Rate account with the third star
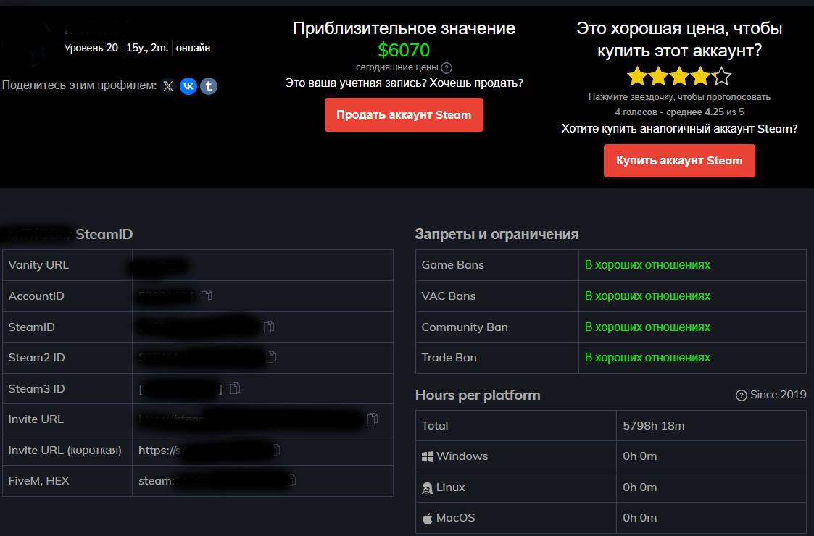 pos(680,76)
